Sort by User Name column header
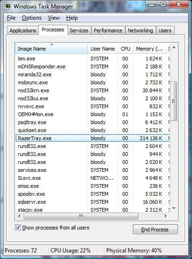The height and width of the screenshot is (259, 192). tap(103, 49)
